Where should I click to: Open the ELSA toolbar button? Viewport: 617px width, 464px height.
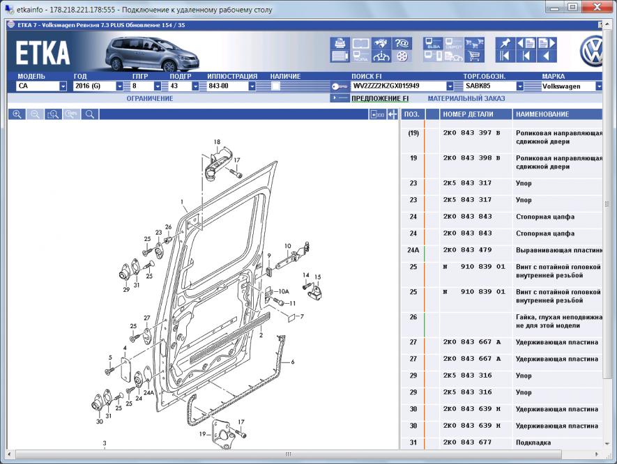pyautogui.click(x=433, y=43)
